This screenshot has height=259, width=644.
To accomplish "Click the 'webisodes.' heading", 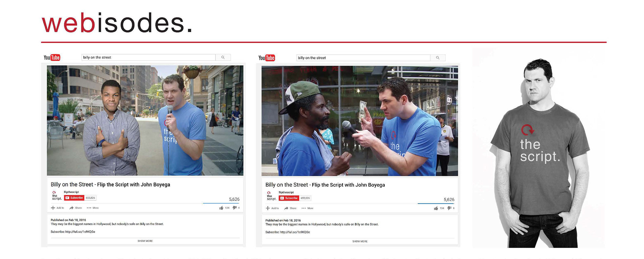I will (117, 23).
